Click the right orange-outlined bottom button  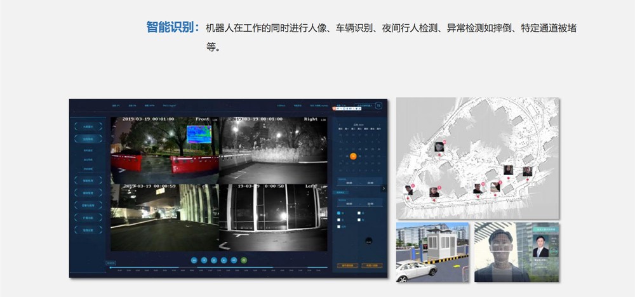[x=371, y=265]
